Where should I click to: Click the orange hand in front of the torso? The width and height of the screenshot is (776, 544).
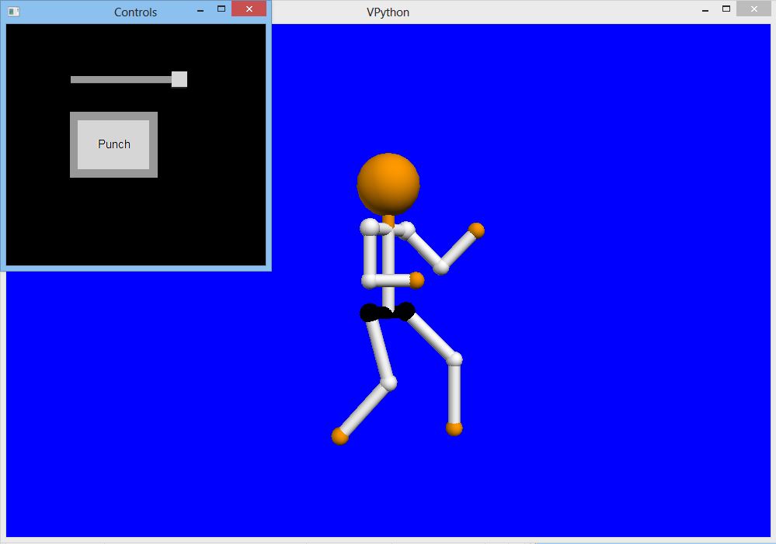(416, 280)
